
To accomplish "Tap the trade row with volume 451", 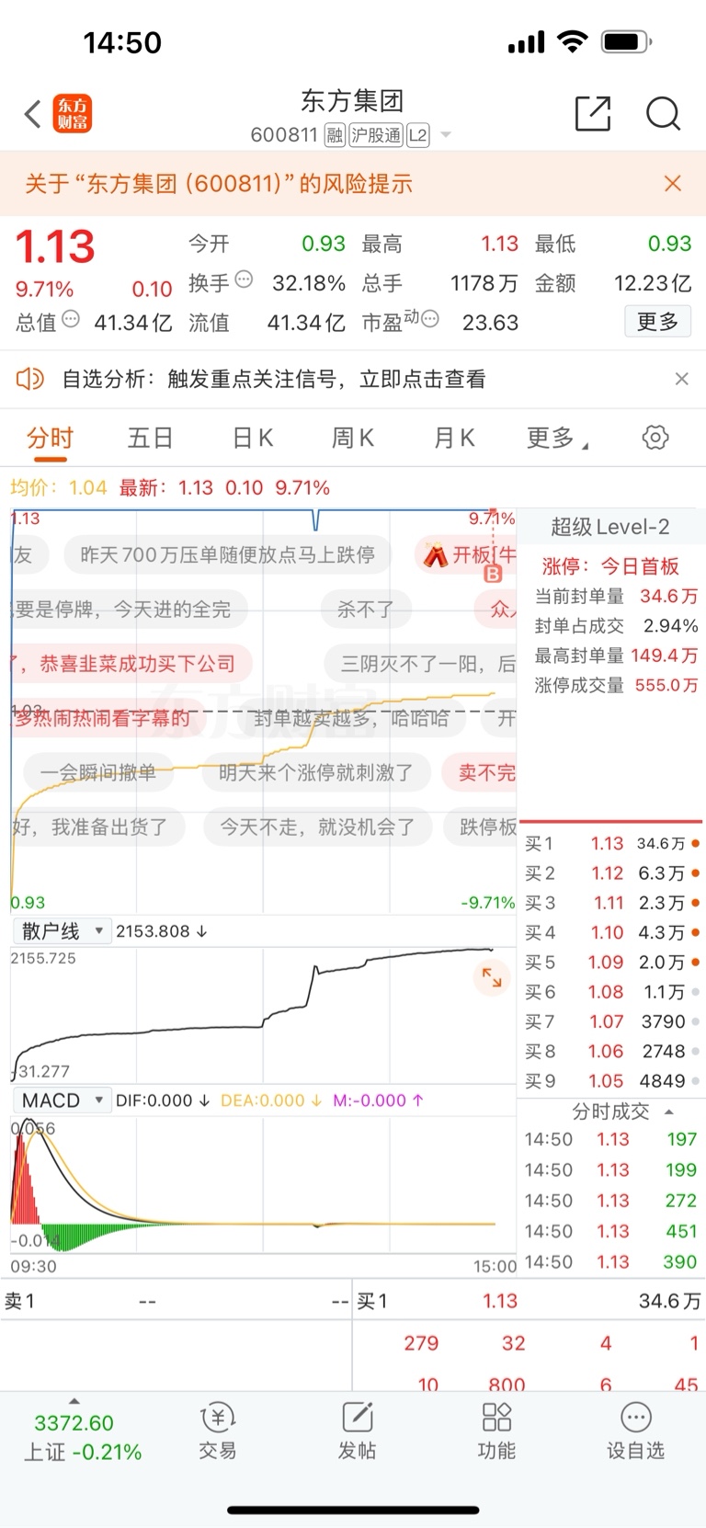I will 611,1231.
